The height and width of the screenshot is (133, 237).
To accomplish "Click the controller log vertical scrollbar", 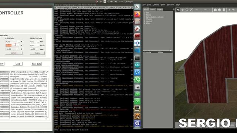I will (x=48, y=94).
